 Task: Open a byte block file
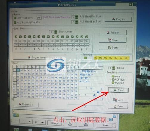112,48
